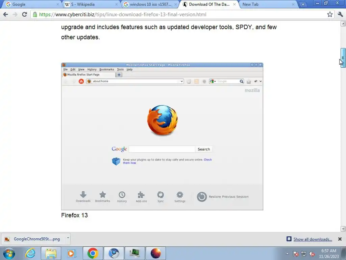Switch to the Google tab

30,4
